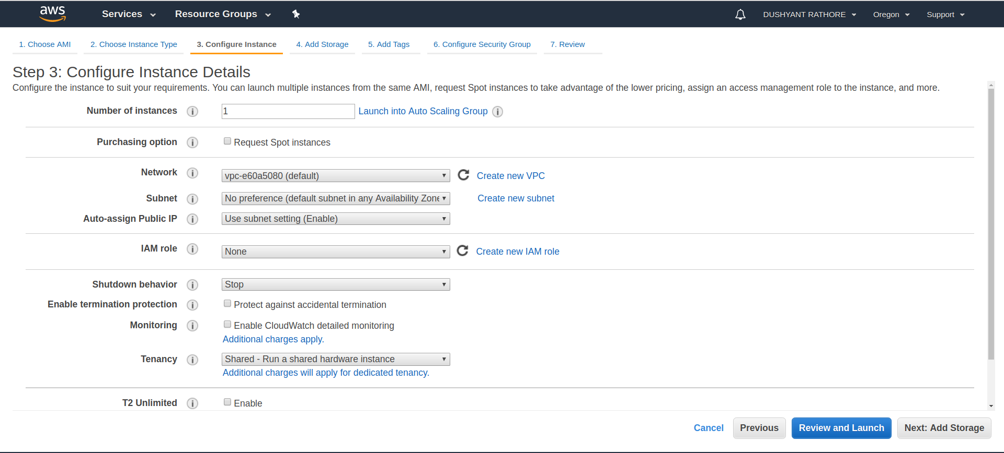Image resolution: width=1004 pixels, height=453 pixels.
Task: Refresh the IAM role list
Action: pyautogui.click(x=462, y=251)
